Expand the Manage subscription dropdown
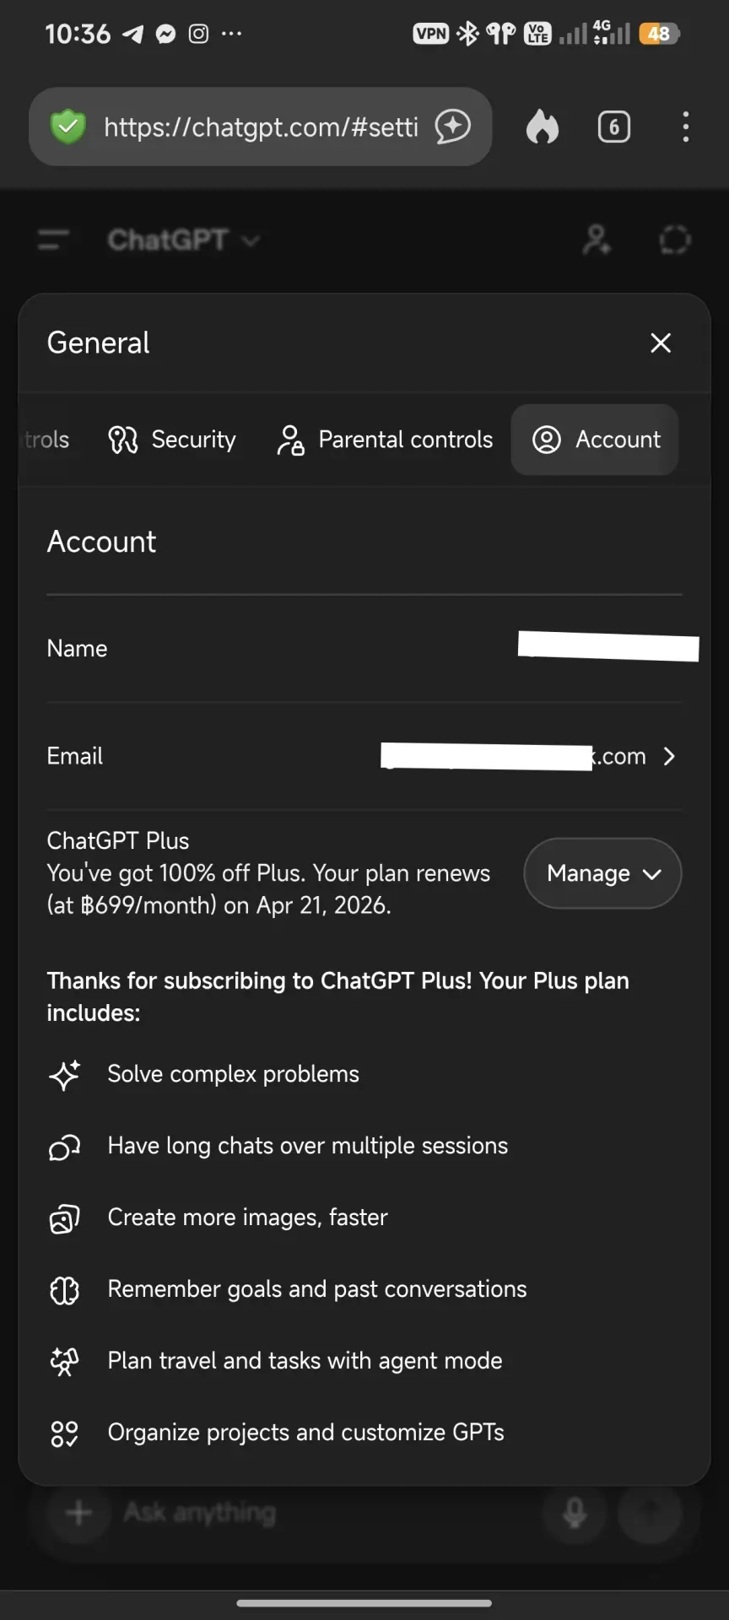The height and width of the screenshot is (1620, 729). coord(602,873)
